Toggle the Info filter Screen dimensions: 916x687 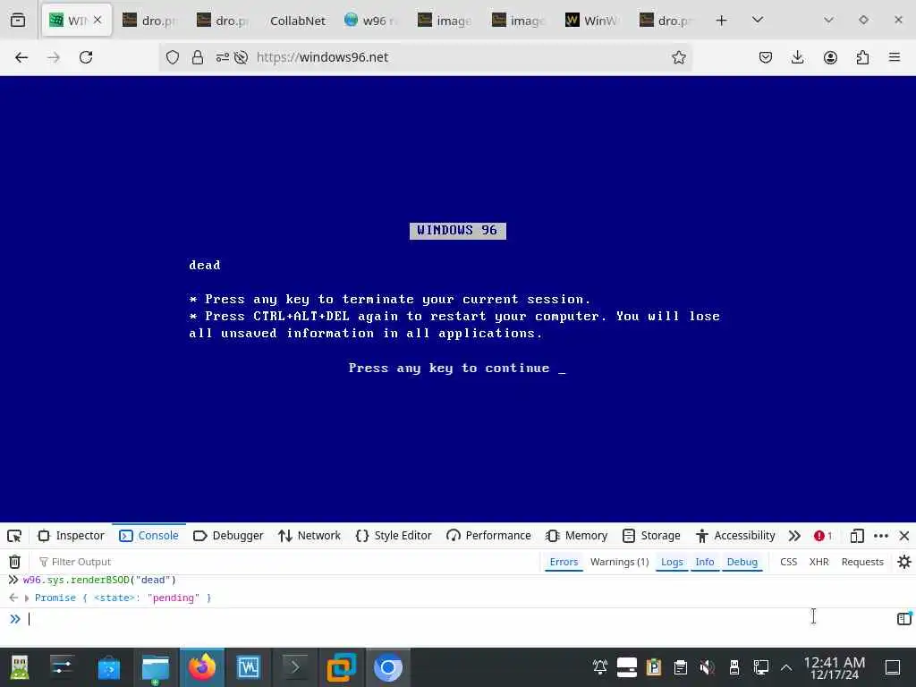tap(705, 562)
